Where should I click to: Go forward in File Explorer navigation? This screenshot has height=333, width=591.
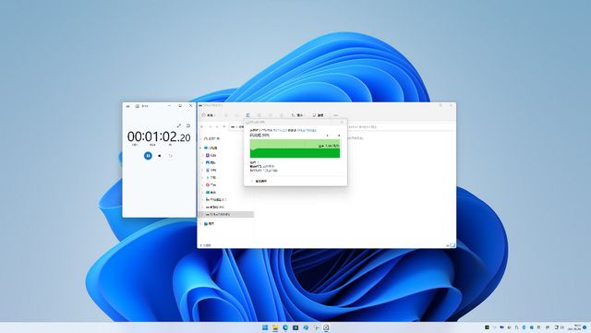tap(211, 127)
